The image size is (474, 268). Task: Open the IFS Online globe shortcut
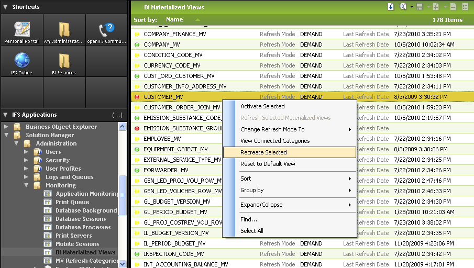22,62
